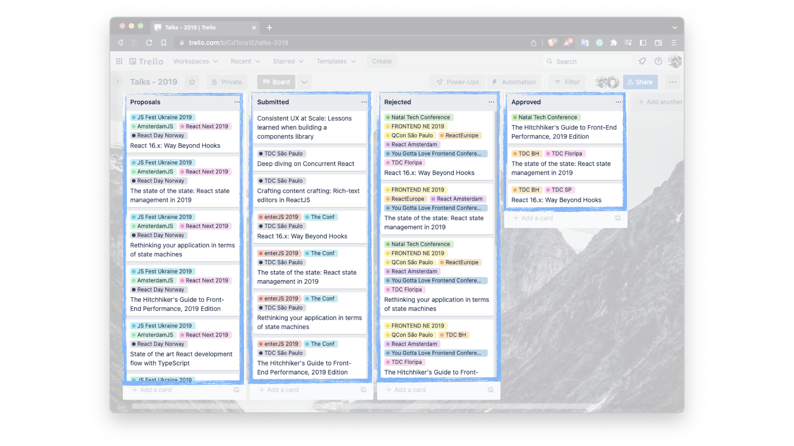Create card from template in Submitted
The image size is (794, 446).
pyautogui.click(x=364, y=390)
